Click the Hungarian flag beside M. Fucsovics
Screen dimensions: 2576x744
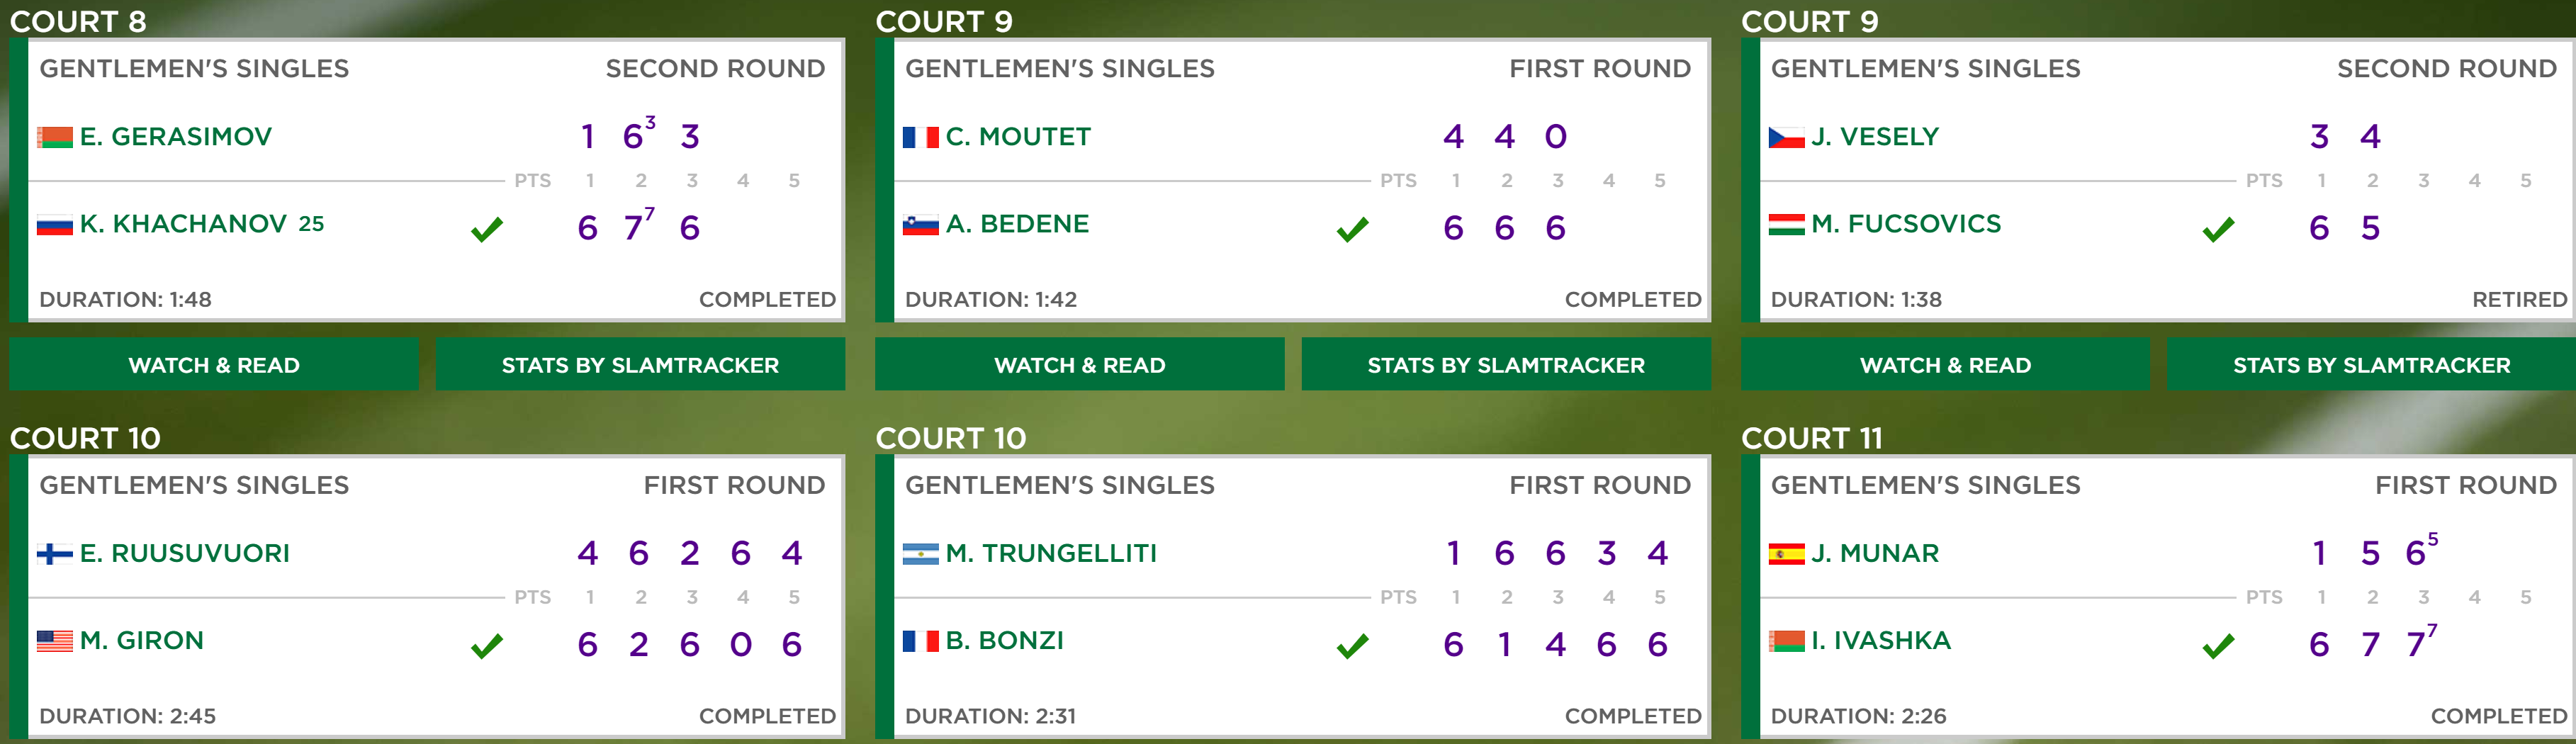coord(1786,225)
